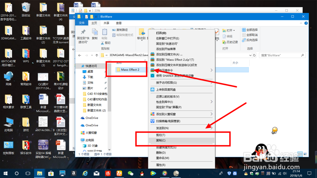Image resolution: width=317 pixels, height=178 pixels.
Task: Click the Task View taskbar icon
Action: [x=28, y=173]
